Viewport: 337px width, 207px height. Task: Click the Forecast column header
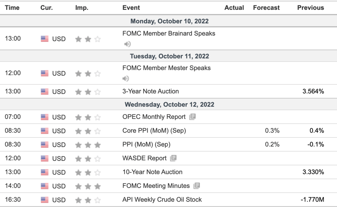(x=266, y=8)
